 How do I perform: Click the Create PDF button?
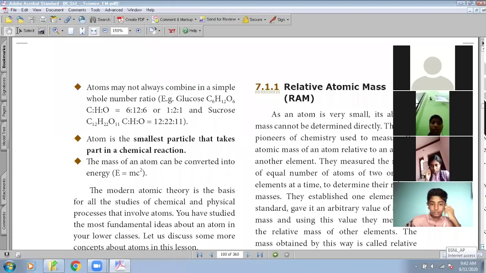131,19
